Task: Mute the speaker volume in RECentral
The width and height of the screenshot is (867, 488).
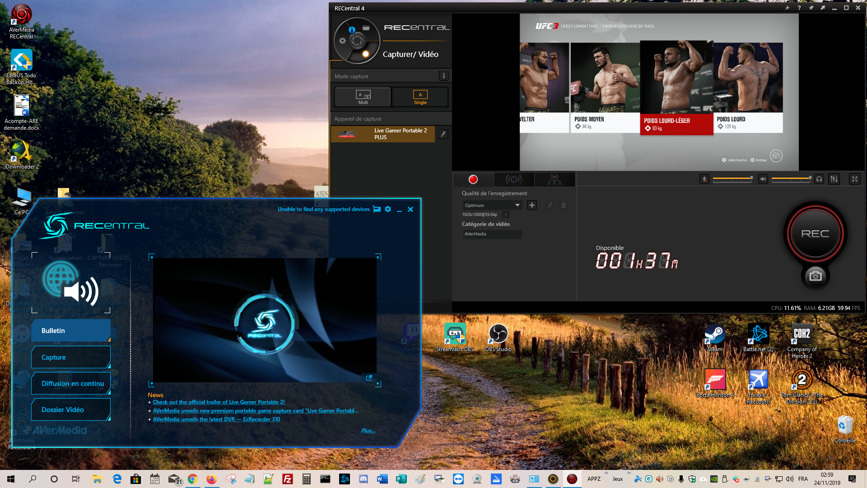Action: [x=763, y=179]
